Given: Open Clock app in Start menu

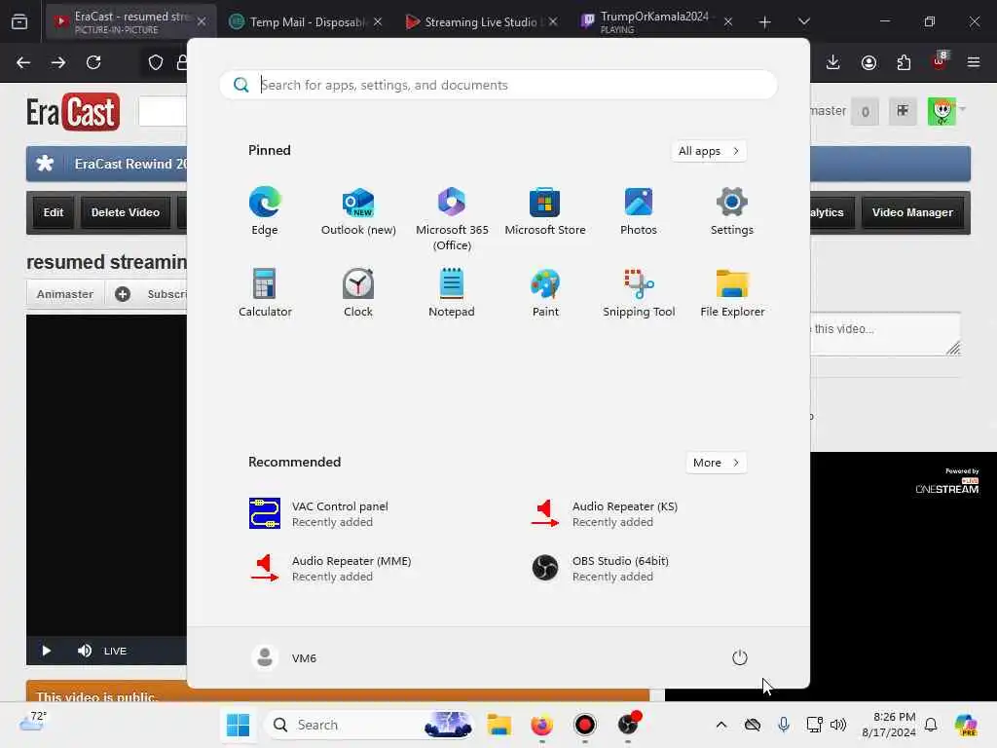Looking at the screenshot, I should [358, 292].
